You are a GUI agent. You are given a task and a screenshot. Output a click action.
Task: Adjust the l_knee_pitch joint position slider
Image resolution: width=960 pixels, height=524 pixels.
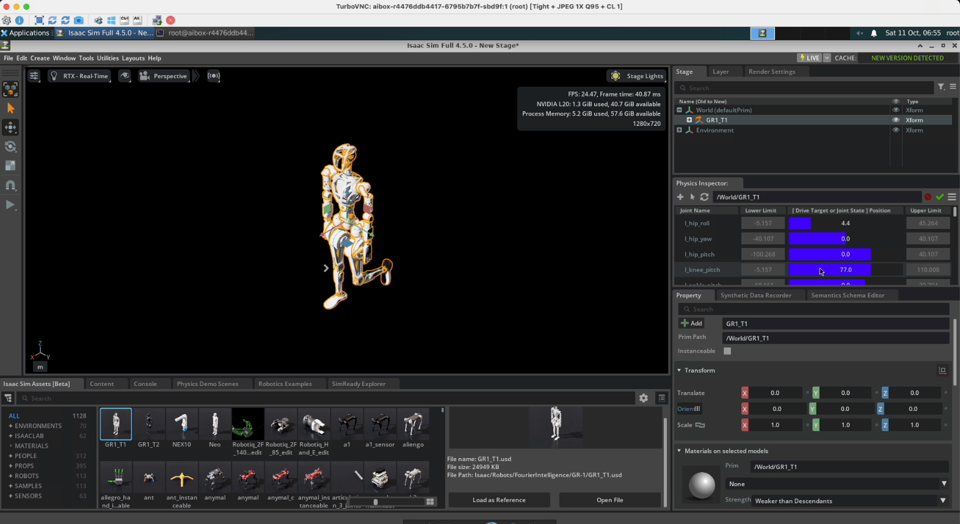click(x=845, y=270)
